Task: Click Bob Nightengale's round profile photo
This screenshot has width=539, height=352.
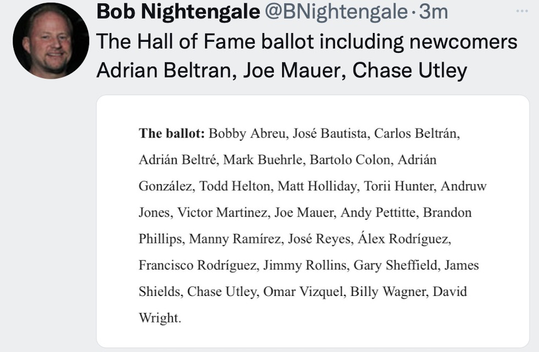Action: pos(51,41)
